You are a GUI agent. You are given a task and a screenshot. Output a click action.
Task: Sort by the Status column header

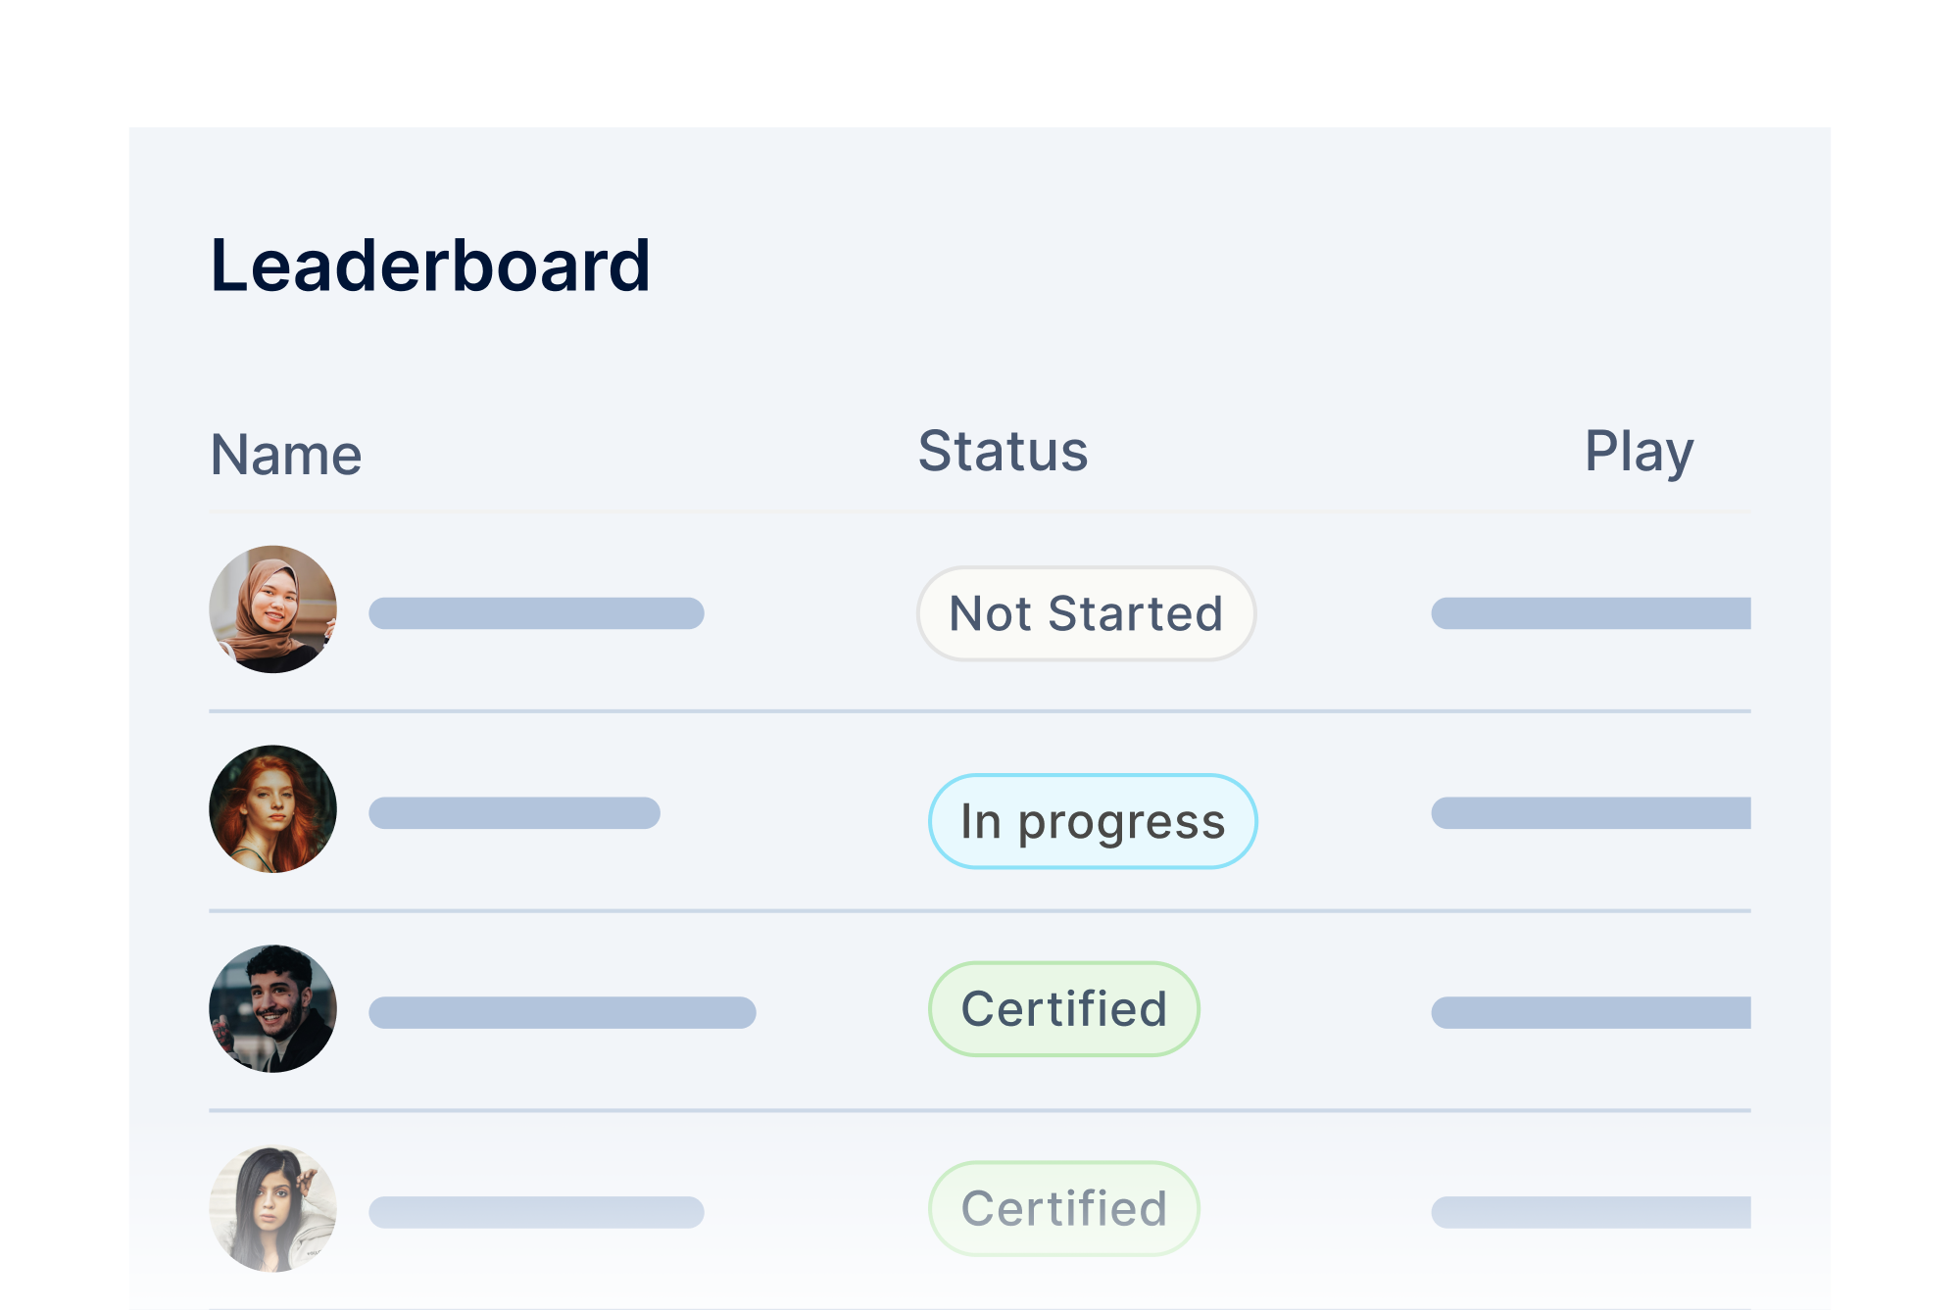[1003, 452]
